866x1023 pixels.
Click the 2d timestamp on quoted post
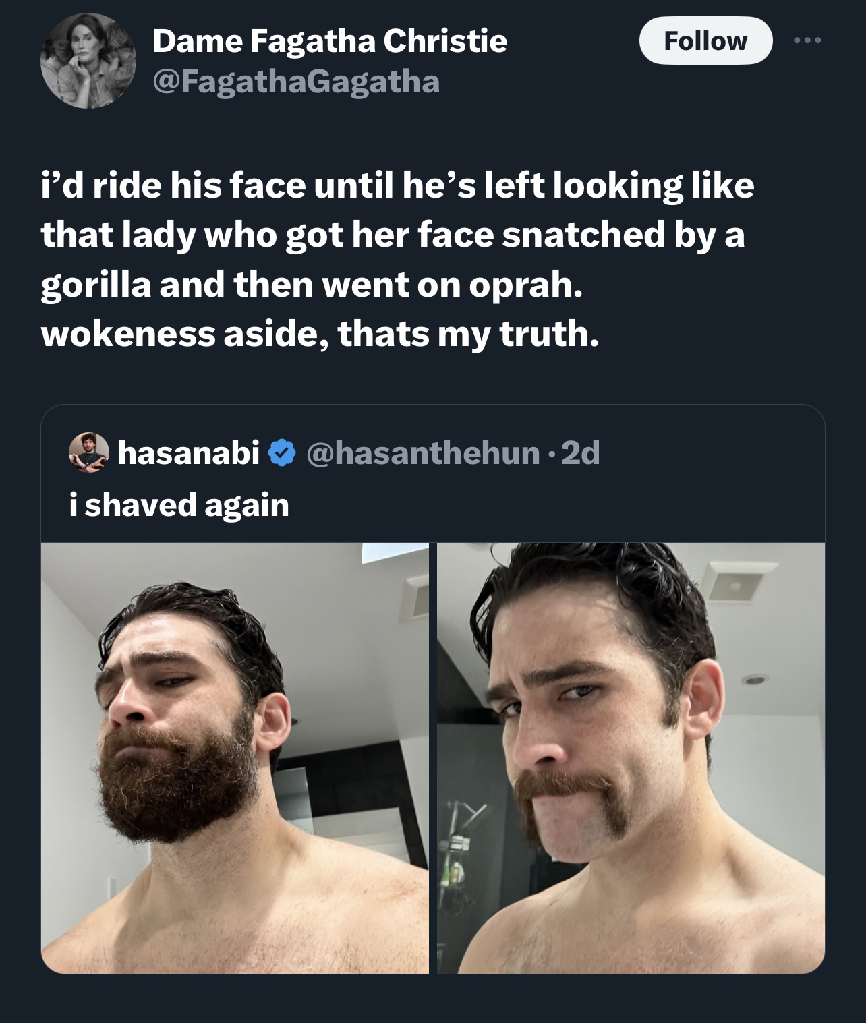[x=580, y=453]
